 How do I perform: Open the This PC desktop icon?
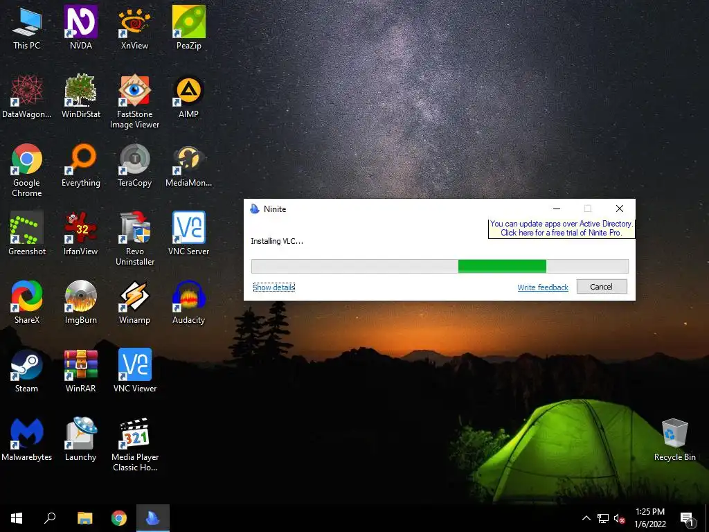[x=27, y=28]
